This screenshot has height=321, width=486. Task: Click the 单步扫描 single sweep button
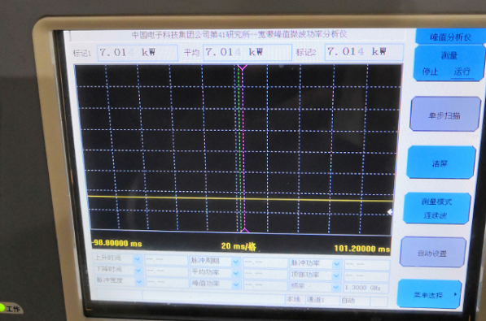click(444, 115)
